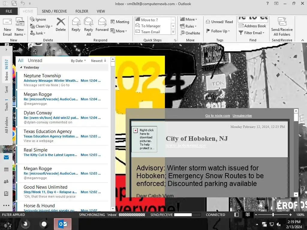The width and height of the screenshot is (307, 230).
Task: Open the Move dropdown in ribbon
Action: [189, 19]
